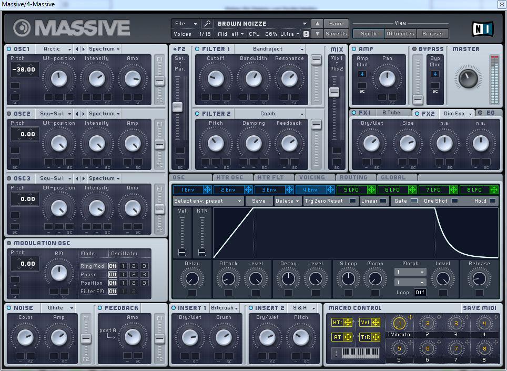507x371 pixels.
Task: Click Ring Mod Off button
Action: point(113,266)
